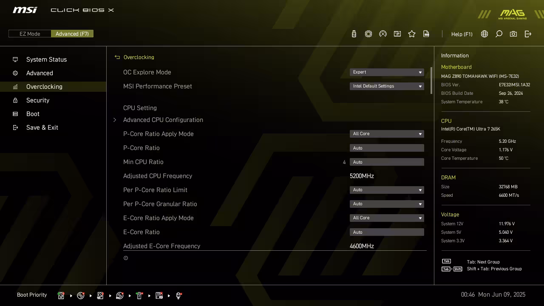Select the disc-with-drive boot device icon
544x306 pixels.
point(120,295)
